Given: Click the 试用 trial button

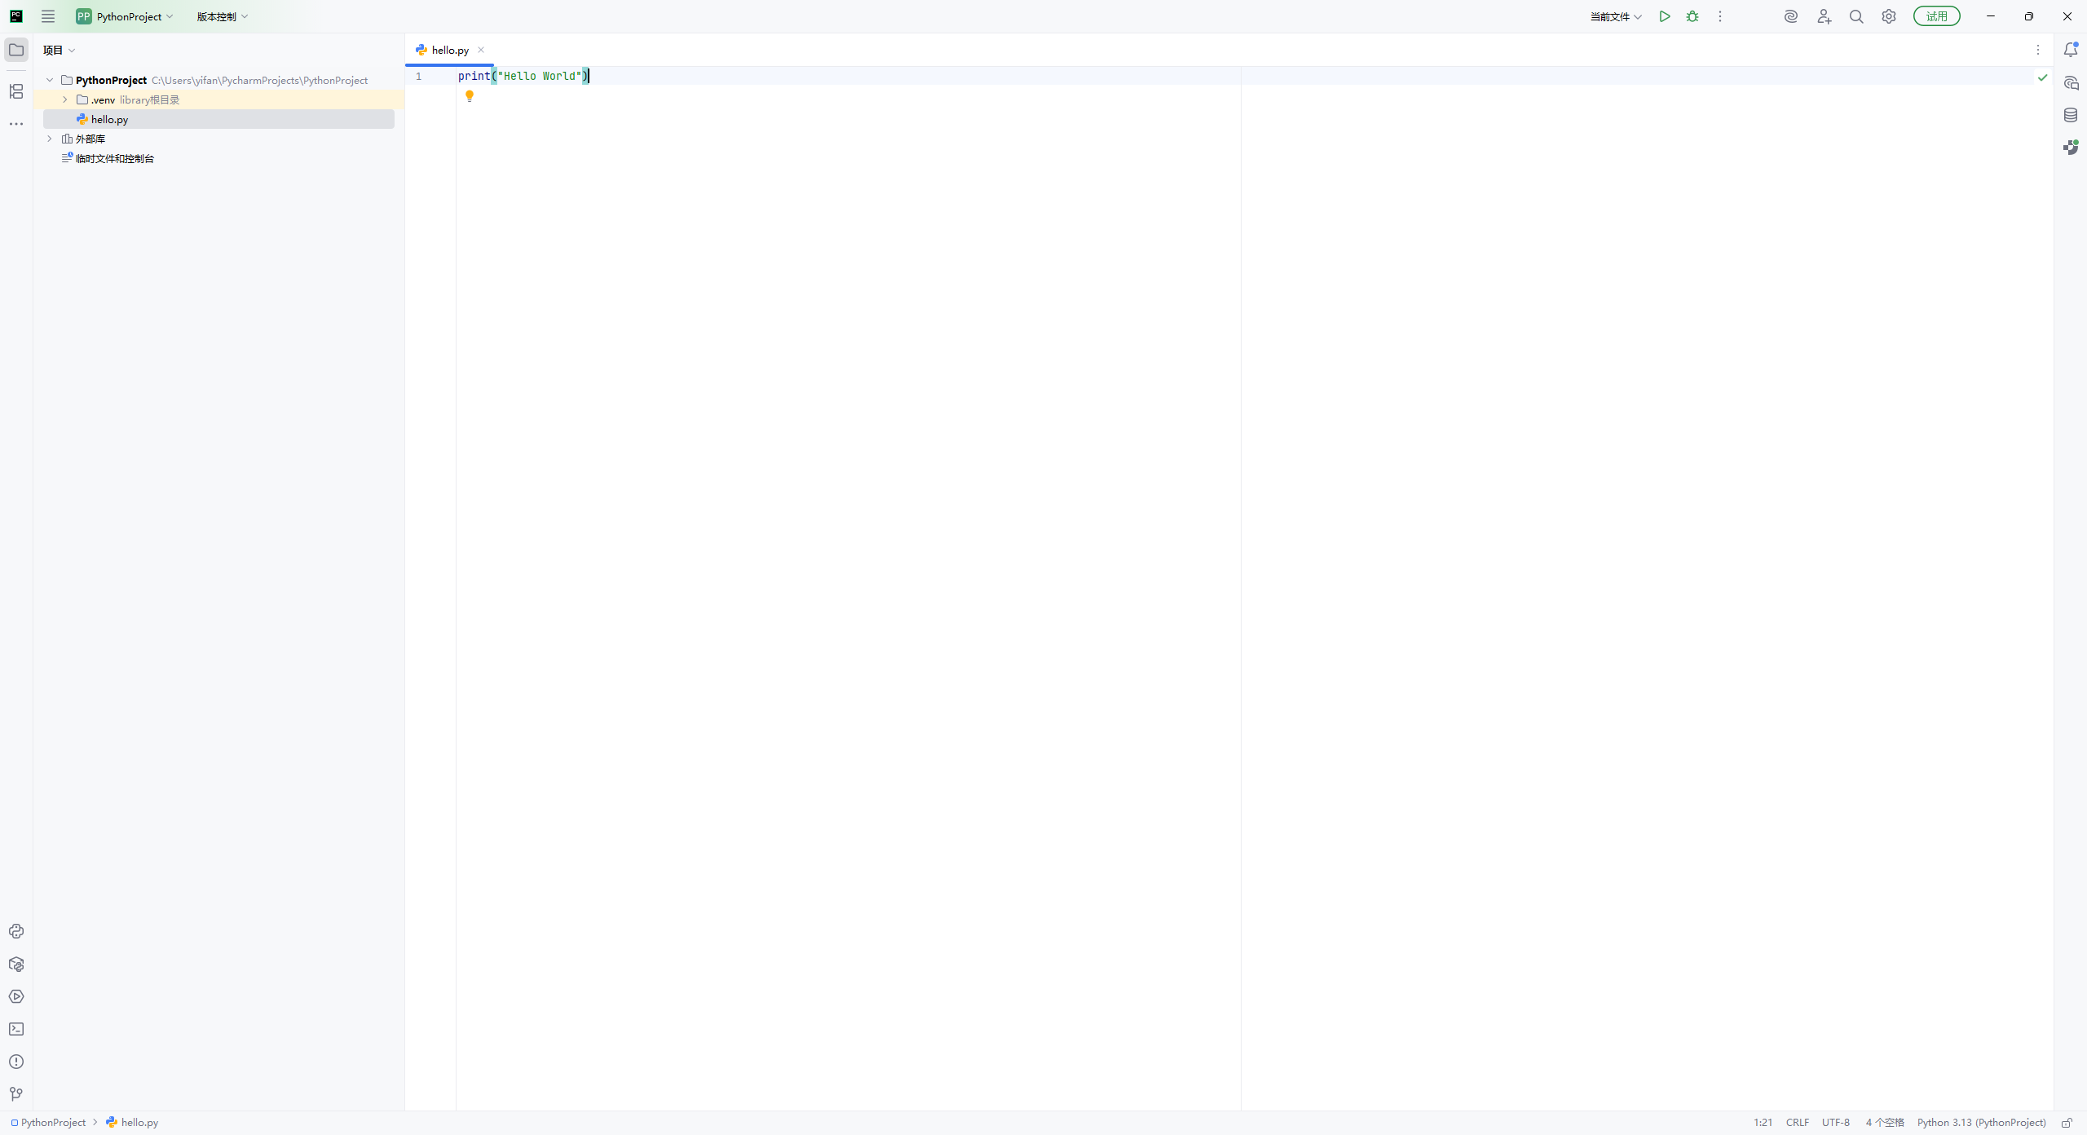Looking at the screenshot, I should click(1936, 16).
